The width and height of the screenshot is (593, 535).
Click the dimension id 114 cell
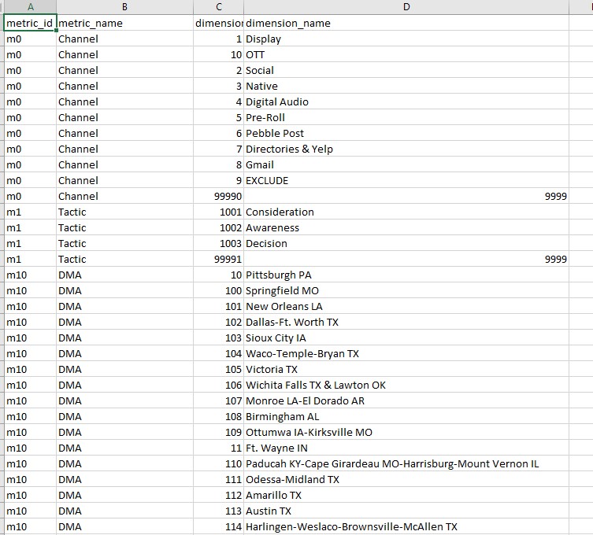click(219, 527)
